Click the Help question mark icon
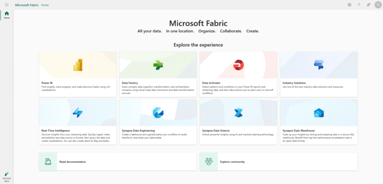Image resolution: width=383 pixels, height=184 pixels. click(359, 5)
